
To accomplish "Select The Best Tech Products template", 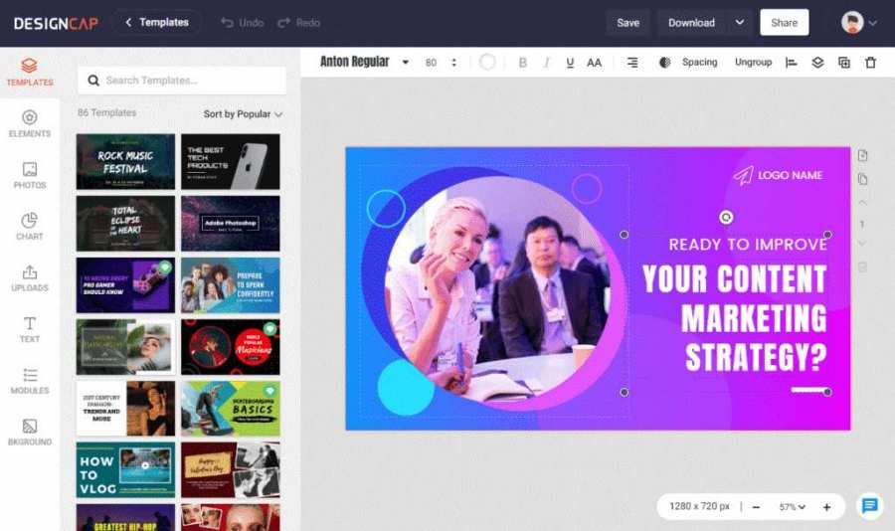I will pos(231,161).
